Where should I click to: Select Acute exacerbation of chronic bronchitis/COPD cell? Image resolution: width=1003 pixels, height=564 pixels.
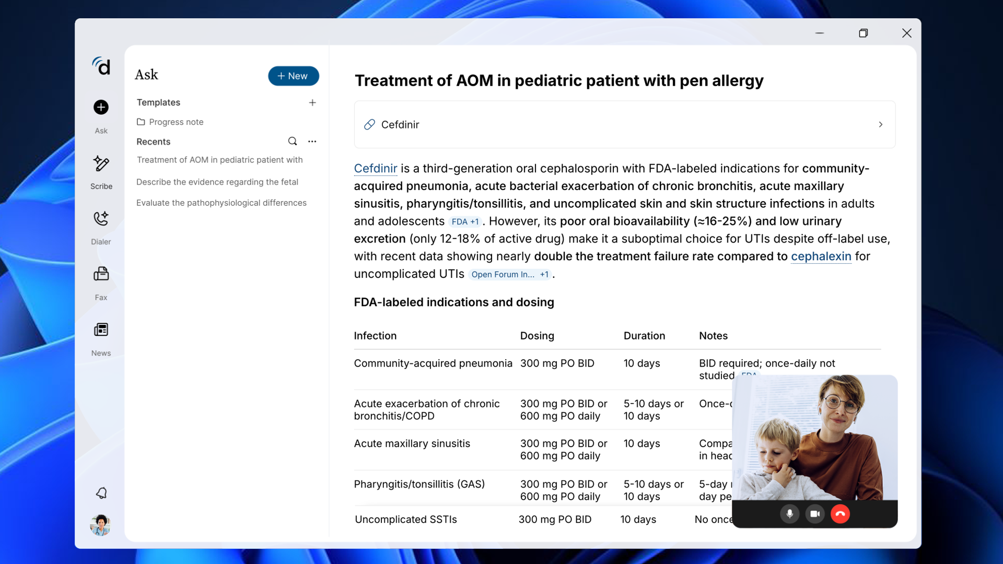[x=427, y=410]
